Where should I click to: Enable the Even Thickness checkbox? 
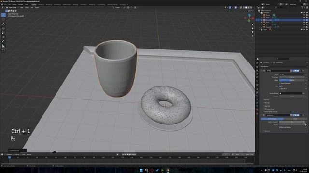pos(280,83)
